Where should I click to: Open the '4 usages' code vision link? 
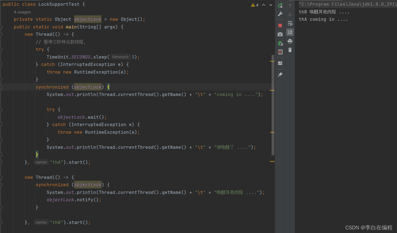click(x=22, y=12)
